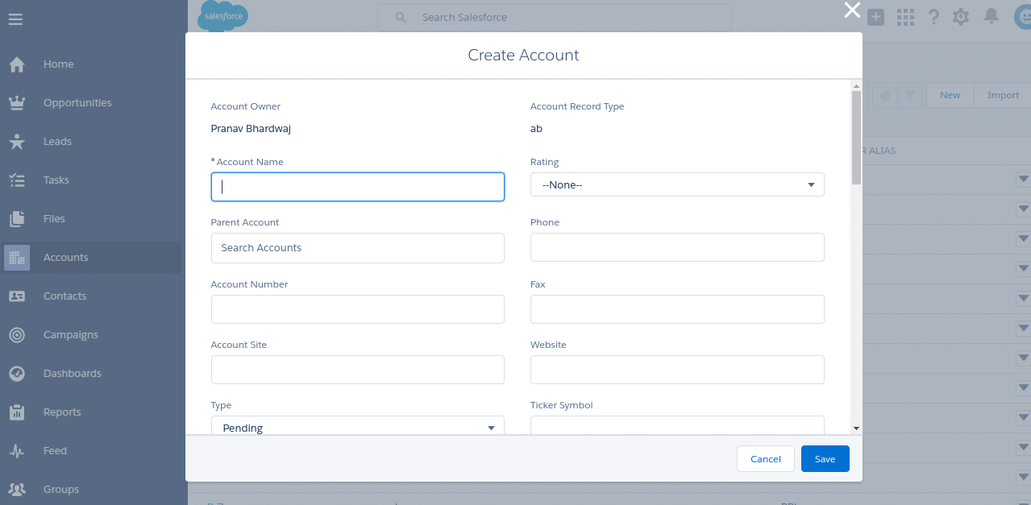This screenshot has height=505, width=1031.
Task: Open the Dashboards gauge icon
Action: click(17, 374)
